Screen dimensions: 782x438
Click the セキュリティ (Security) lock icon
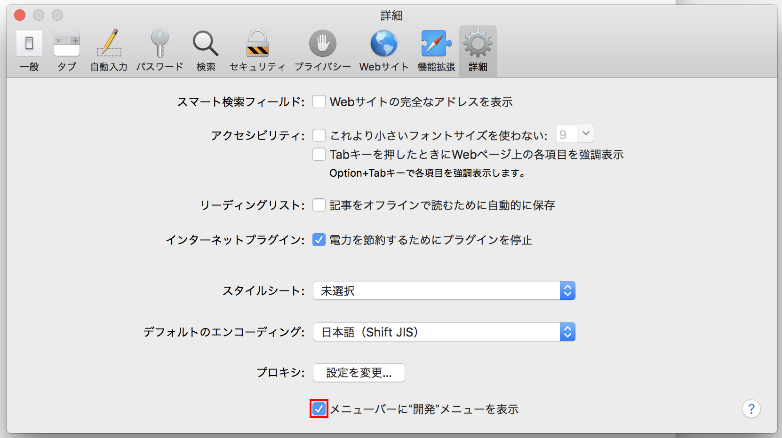(x=257, y=50)
